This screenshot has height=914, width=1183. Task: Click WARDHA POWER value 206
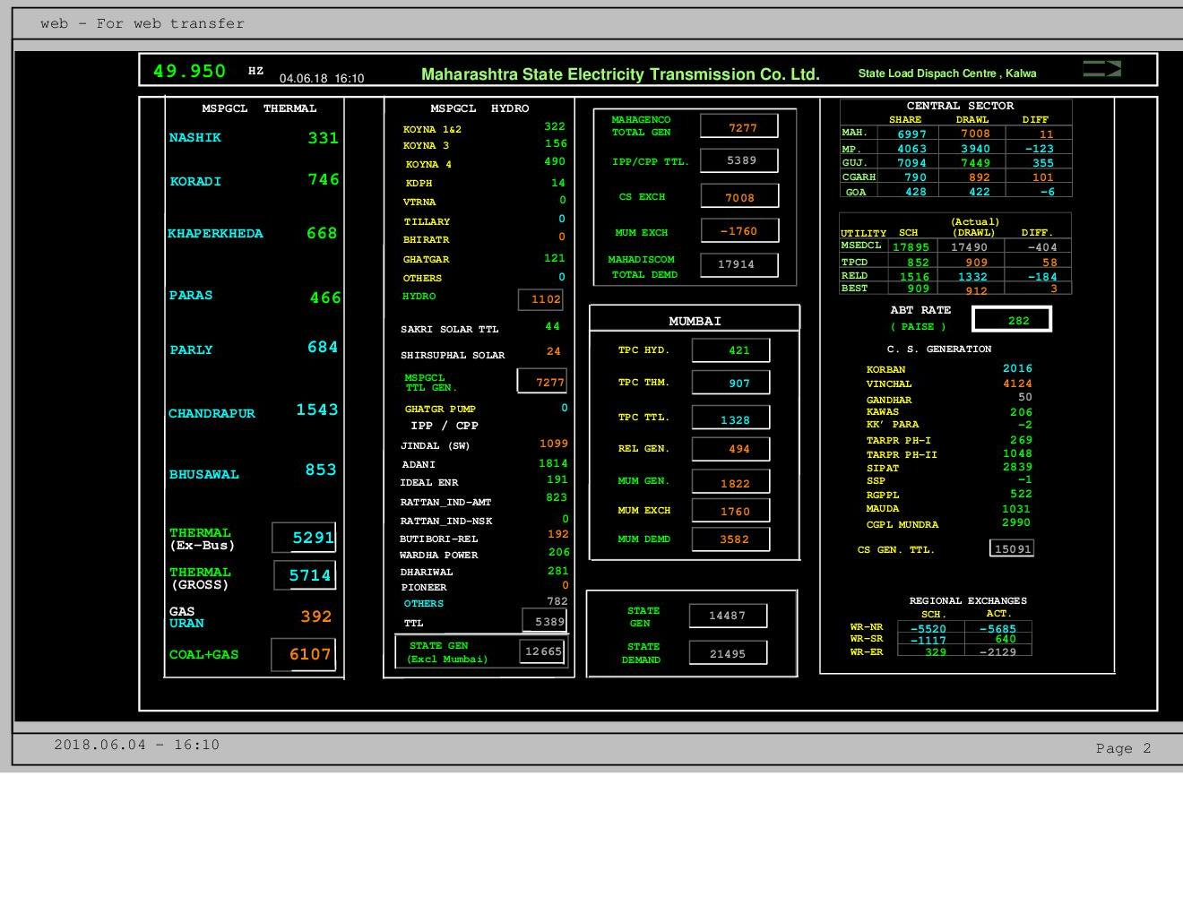tap(558, 553)
